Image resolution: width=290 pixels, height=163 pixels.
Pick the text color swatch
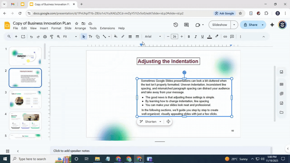click(209, 37)
